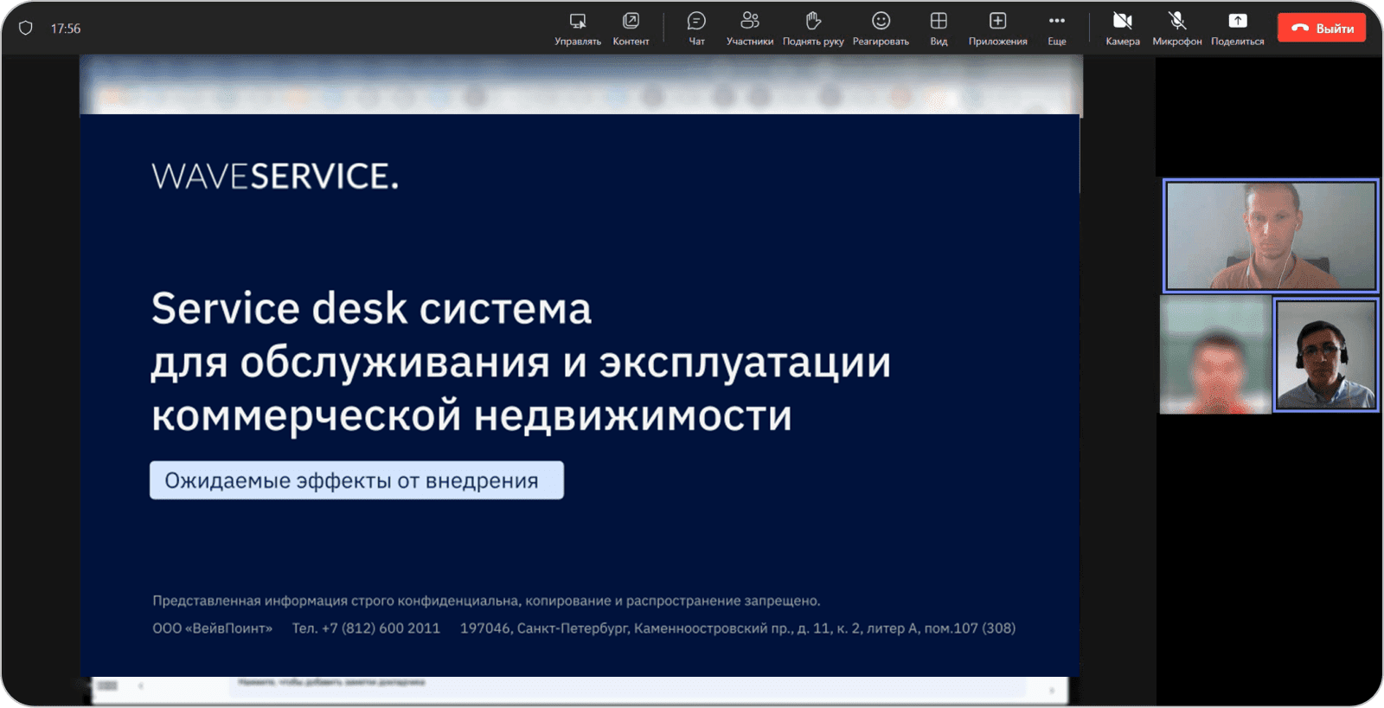1384x708 pixels.
Task: Click the shield security icon
Action: point(26,29)
